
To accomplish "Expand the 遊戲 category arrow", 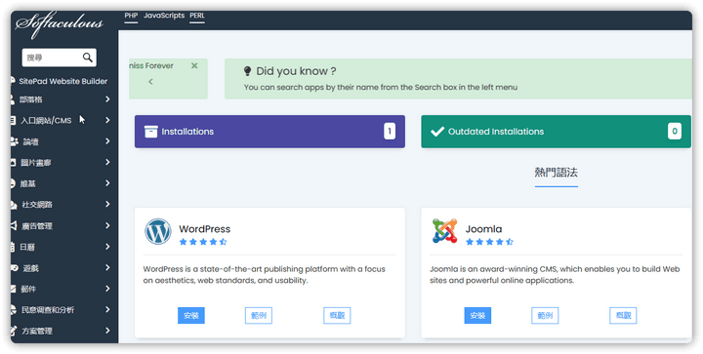I will [107, 267].
